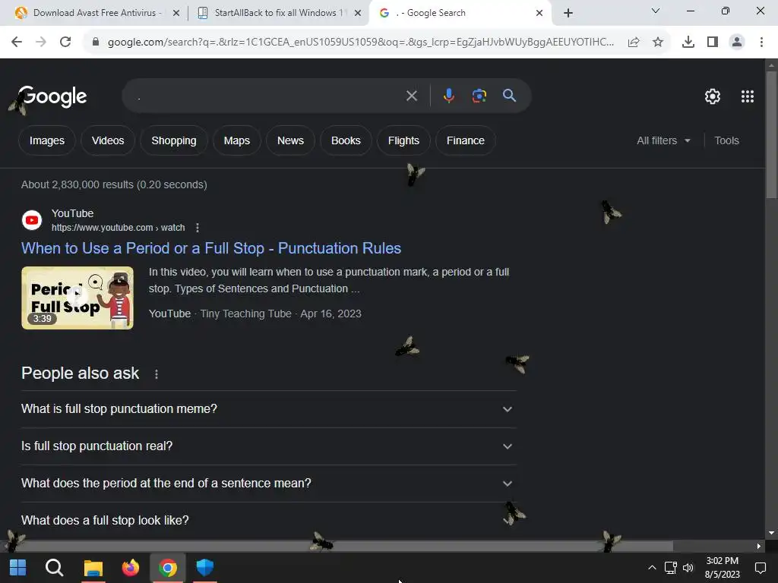
Task: Open Windows Security shield in taskbar
Action: [x=205, y=568]
